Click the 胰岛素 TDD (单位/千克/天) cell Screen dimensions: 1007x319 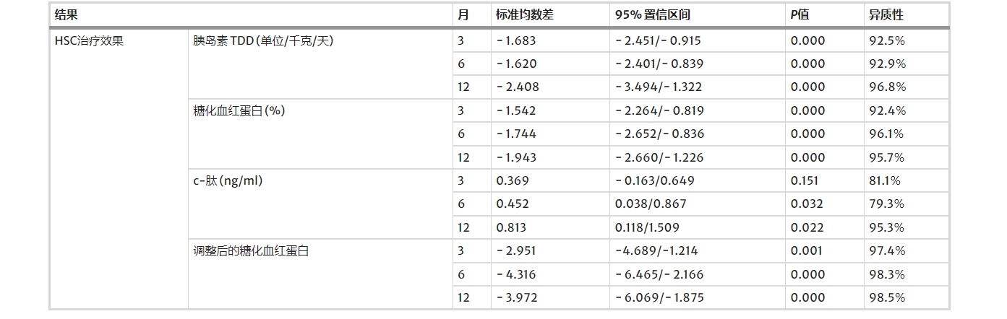click(263, 41)
